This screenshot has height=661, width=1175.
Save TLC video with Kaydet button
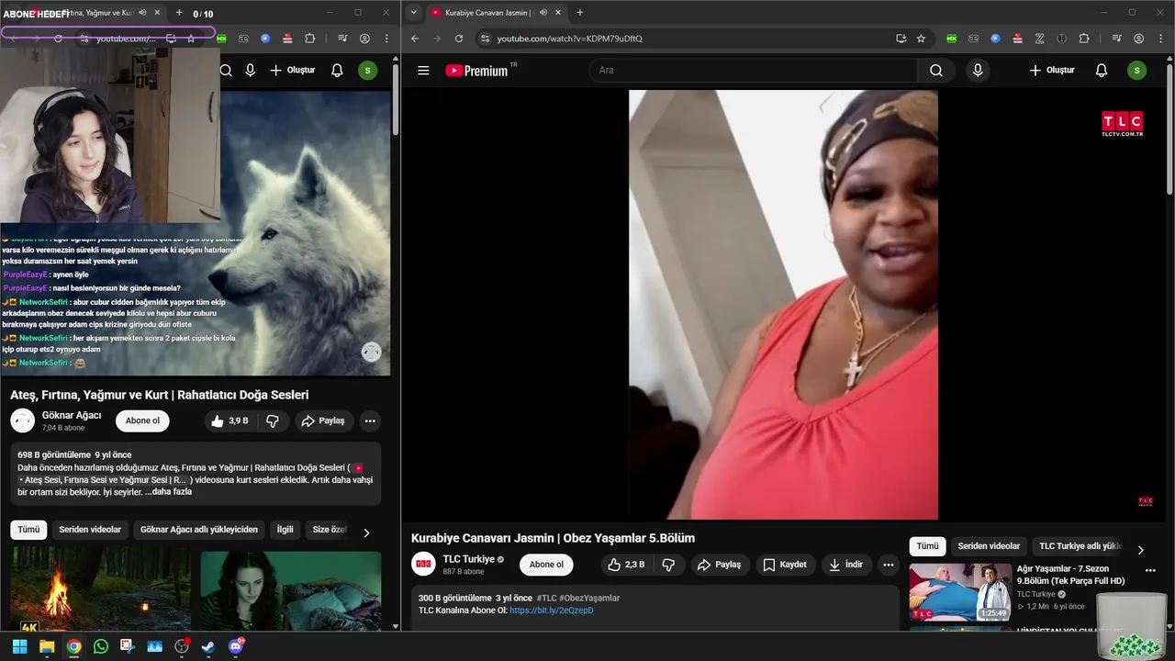(786, 565)
